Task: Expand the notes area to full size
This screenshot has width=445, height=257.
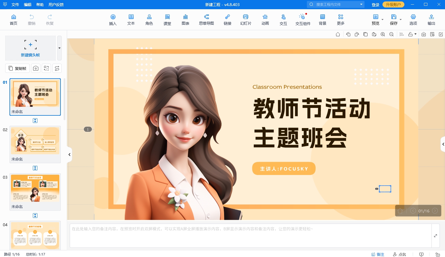Action: coord(435,236)
